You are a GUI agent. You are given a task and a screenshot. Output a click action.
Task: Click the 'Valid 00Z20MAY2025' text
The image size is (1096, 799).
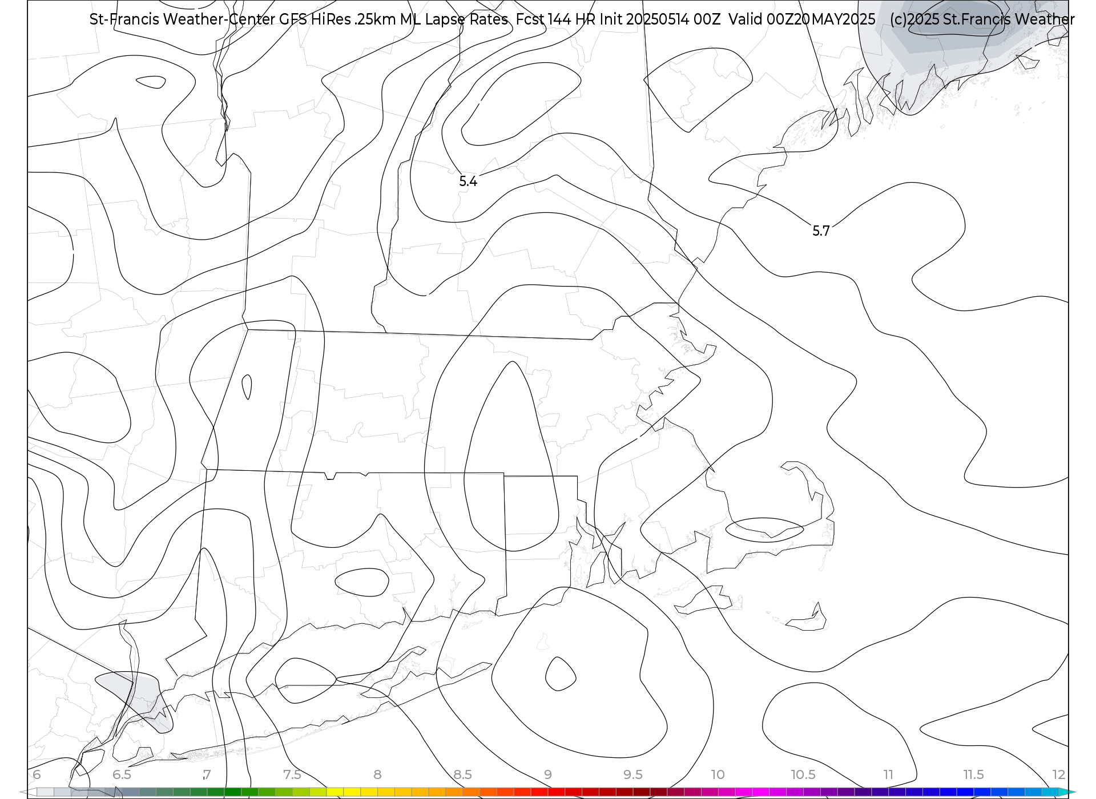tap(802, 19)
